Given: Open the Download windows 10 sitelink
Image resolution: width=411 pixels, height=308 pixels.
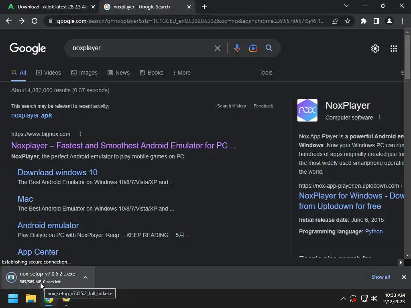Looking at the screenshot, I should coord(57,172).
